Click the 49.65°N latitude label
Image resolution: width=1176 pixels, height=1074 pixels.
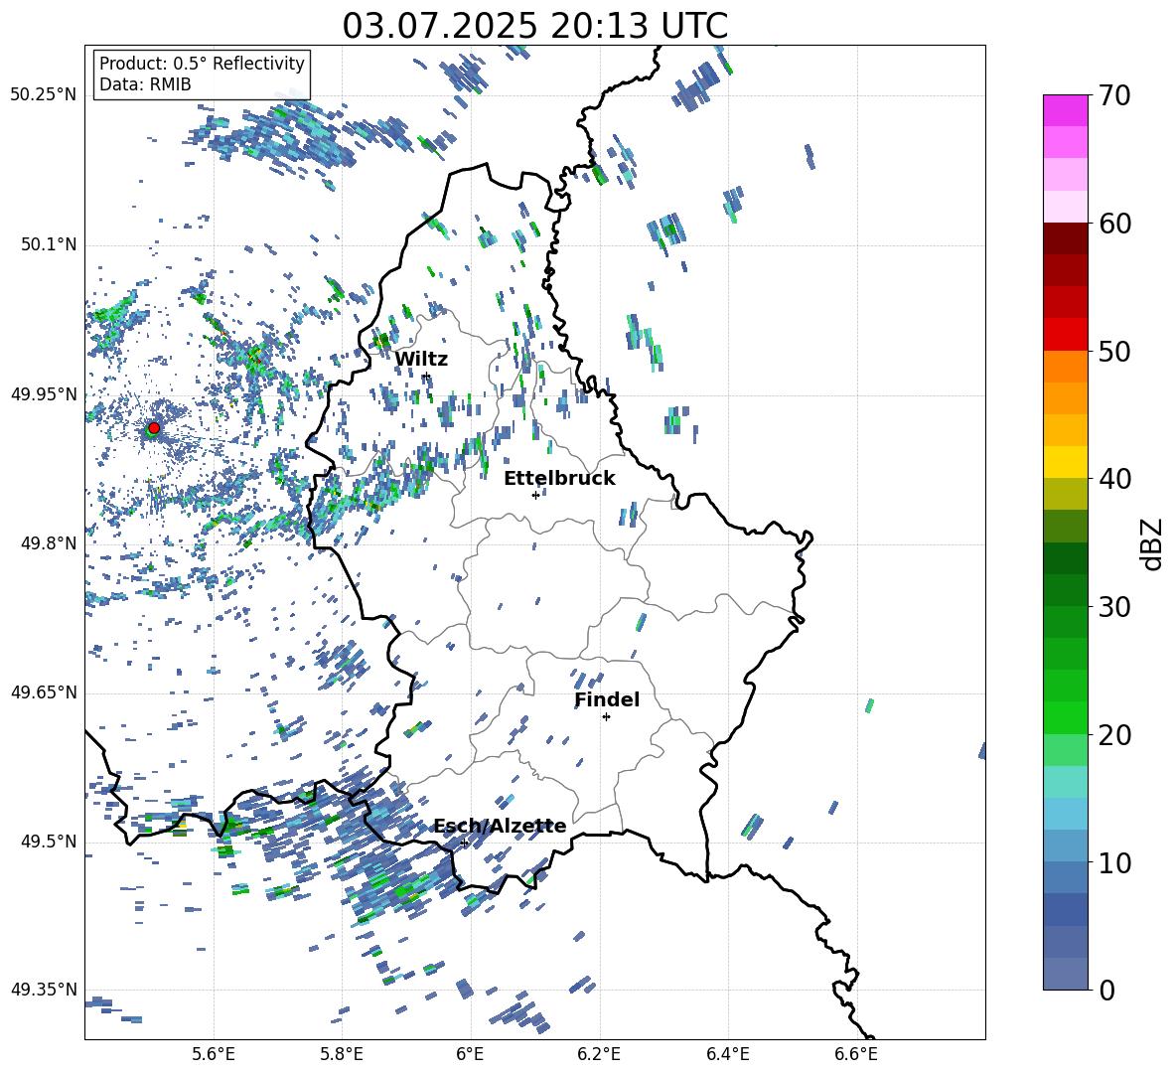[x=44, y=691]
